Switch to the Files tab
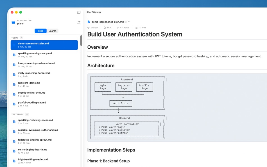The image size is (267, 167). pyautogui.click(x=40, y=31)
